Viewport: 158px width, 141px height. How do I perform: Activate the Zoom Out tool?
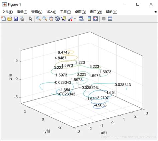45,19
